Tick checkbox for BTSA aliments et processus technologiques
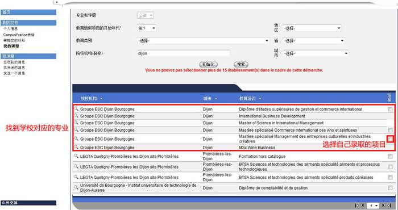398x210 pixels. point(390,167)
